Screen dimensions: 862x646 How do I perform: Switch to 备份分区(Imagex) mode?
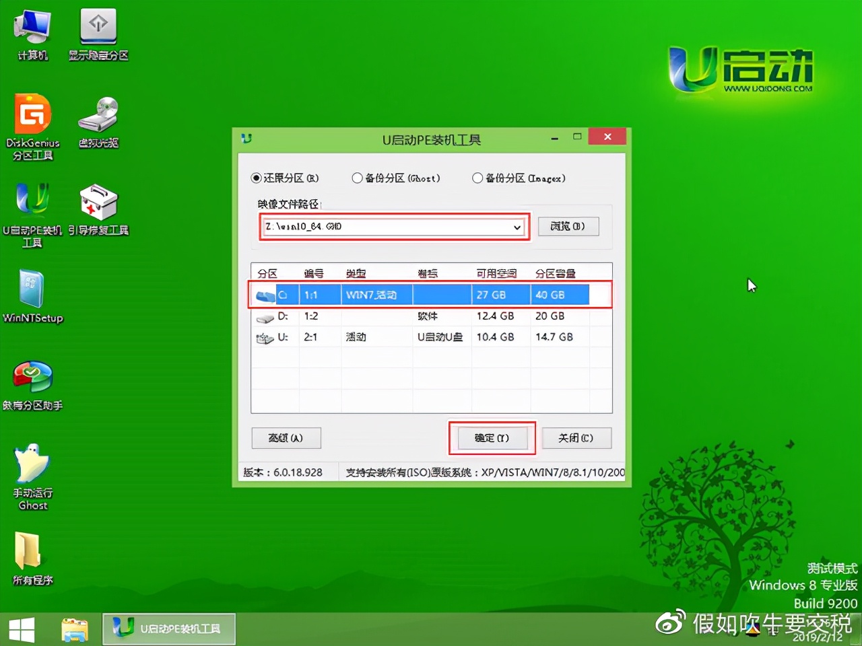[x=478, y=178]
